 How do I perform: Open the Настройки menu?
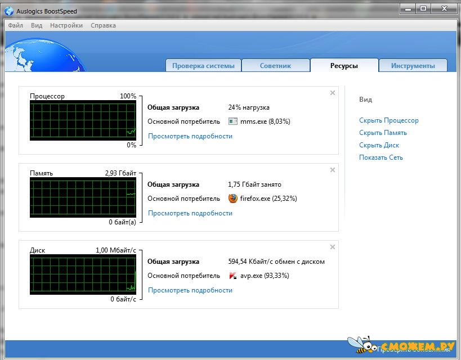(x=66, y=25)
